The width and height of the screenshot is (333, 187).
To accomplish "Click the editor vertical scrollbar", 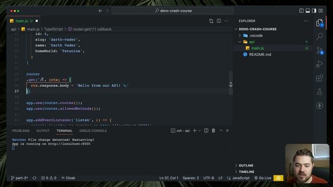I will pos(231,83).
